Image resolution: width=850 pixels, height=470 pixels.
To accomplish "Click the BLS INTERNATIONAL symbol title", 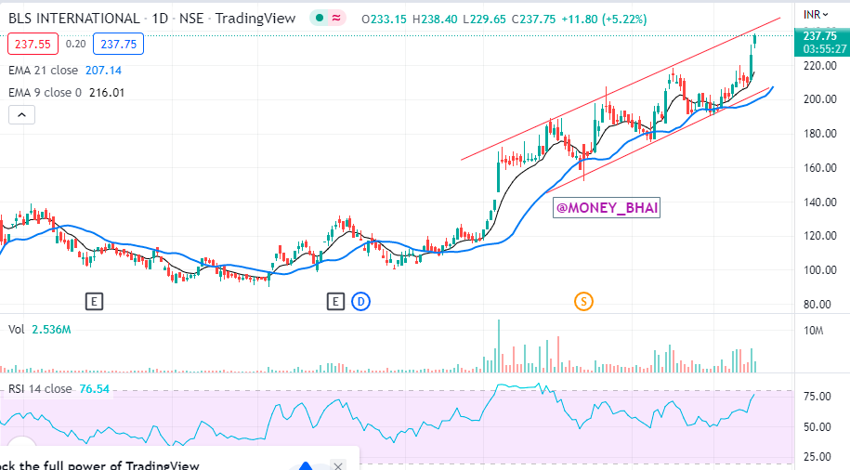I will click(74, 19).
